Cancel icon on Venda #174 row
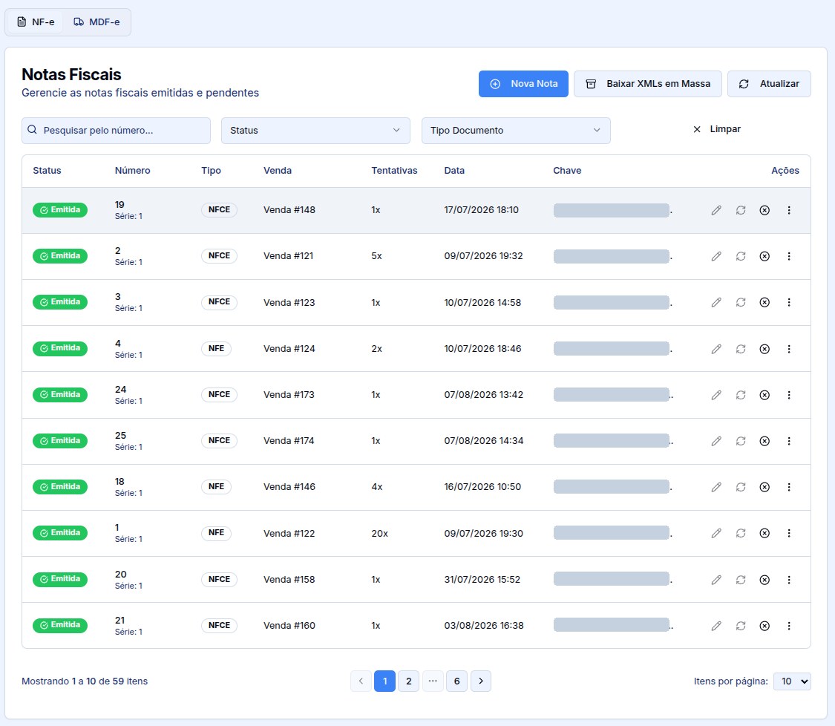 pyautogui.click(x=764, y=441)
